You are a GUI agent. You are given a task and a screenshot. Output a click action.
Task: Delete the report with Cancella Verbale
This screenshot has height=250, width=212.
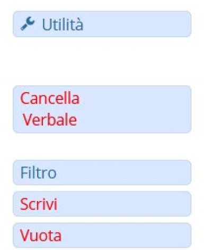point(102,109)
